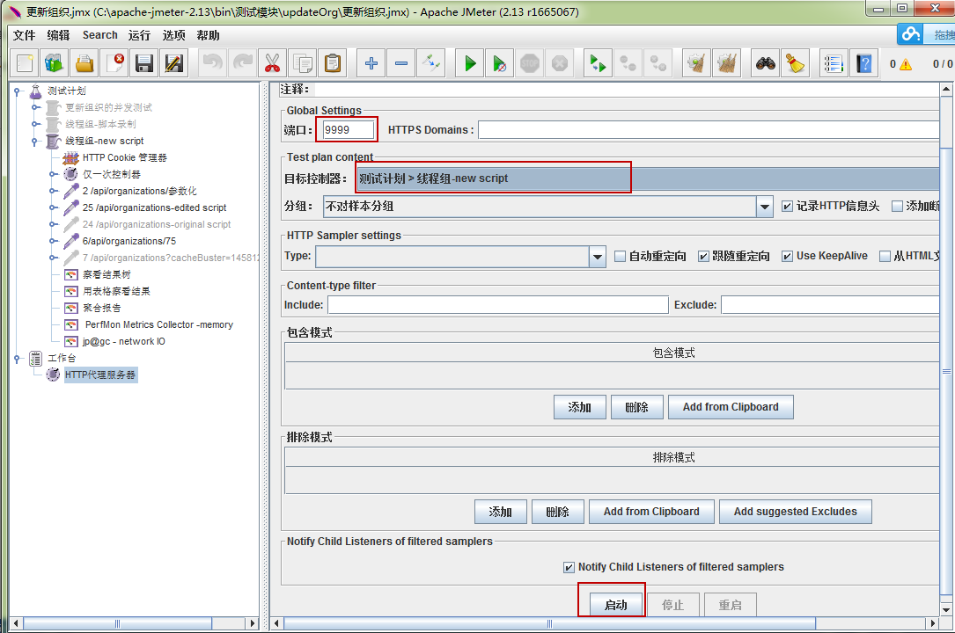Viewport: 955px width, 633px height.
Task: Click the Save As pencil icon
Action: click(173, 63)
